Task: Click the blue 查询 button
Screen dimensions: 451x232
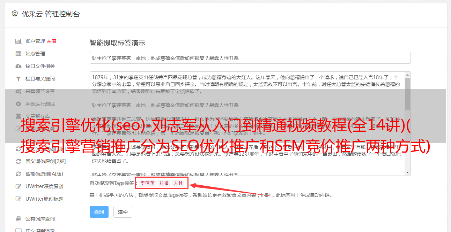Action: (x=99, y=212)
